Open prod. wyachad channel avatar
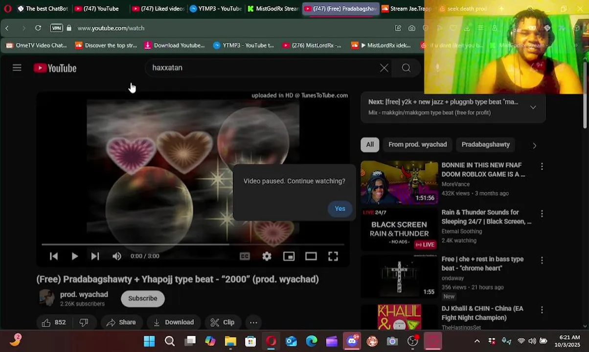The image size is (589, 352). tap(46, 298)
